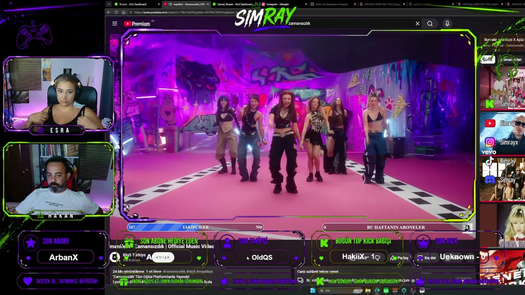The width and height of the screenshot is (525, 295).
Task: Open the YouTube guide hamburger menu
Action: 115,24
